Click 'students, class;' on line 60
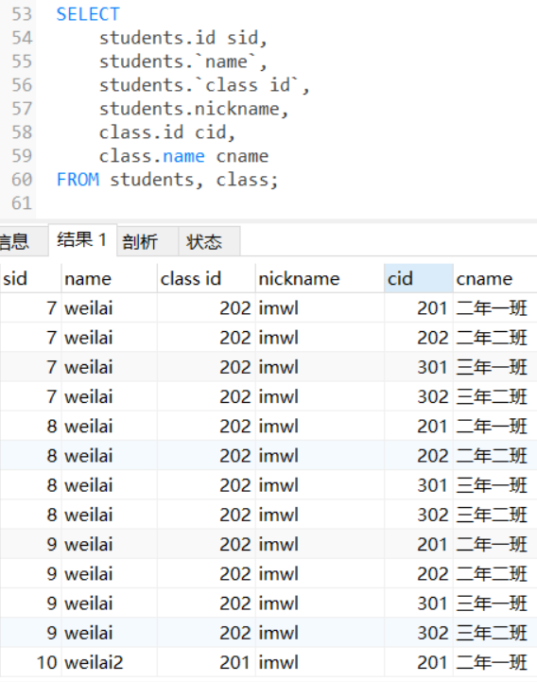The height and width of the screenshot is (682, 537). click(x=194, y=180)
